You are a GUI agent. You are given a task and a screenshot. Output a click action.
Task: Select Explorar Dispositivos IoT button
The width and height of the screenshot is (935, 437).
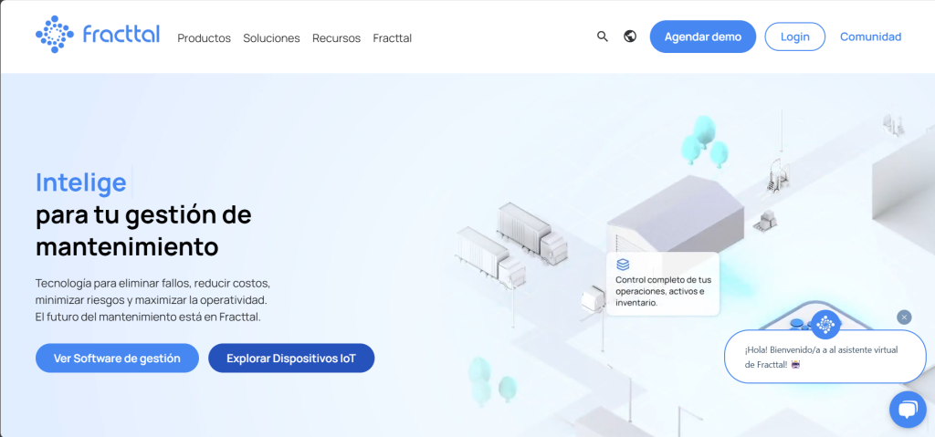pyautogui.click(x=291, y=358)
